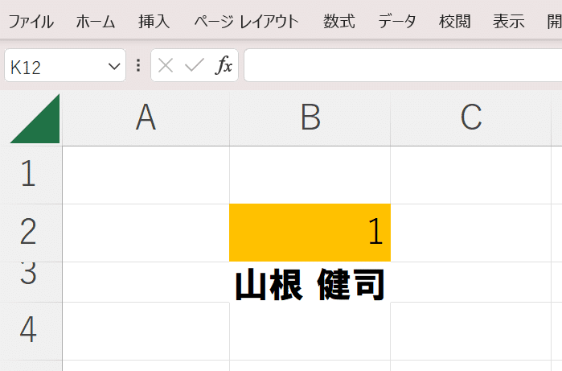562x371 pixels.
Task: Click the three-dot handle beside Name Box
Action: pyautogui.click(x=138, y=66)
